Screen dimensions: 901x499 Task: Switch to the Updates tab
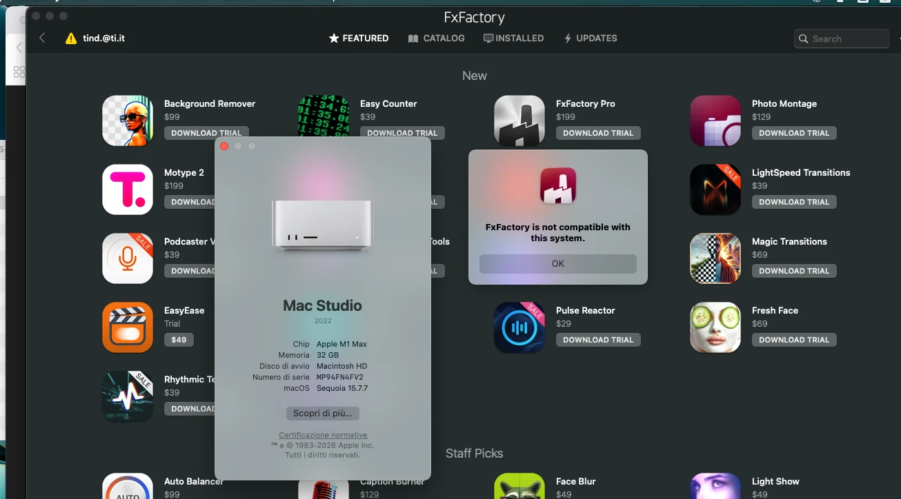coord(591,39)
